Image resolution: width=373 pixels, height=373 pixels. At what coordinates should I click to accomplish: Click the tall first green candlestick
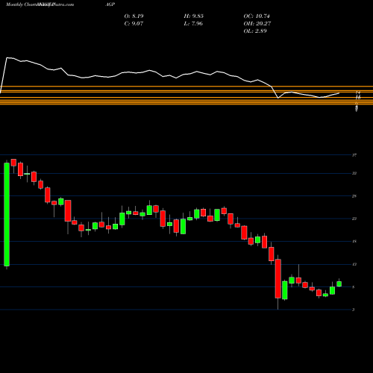[7, 214]
